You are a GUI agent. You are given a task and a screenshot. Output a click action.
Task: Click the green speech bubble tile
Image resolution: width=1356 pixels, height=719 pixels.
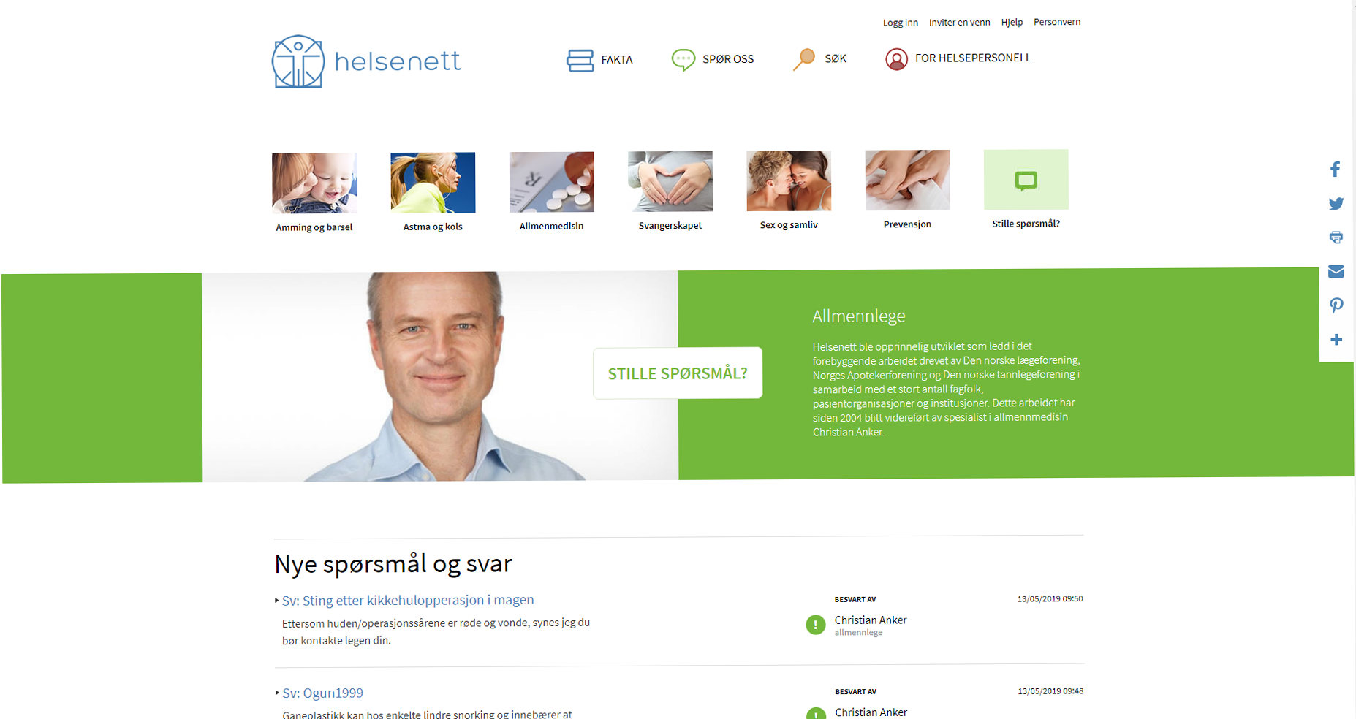coord(1026,180)
